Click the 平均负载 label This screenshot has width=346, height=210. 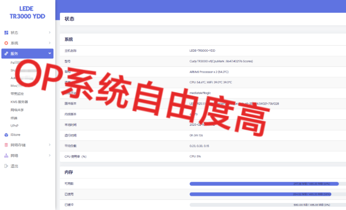click(x=70, y=146)
